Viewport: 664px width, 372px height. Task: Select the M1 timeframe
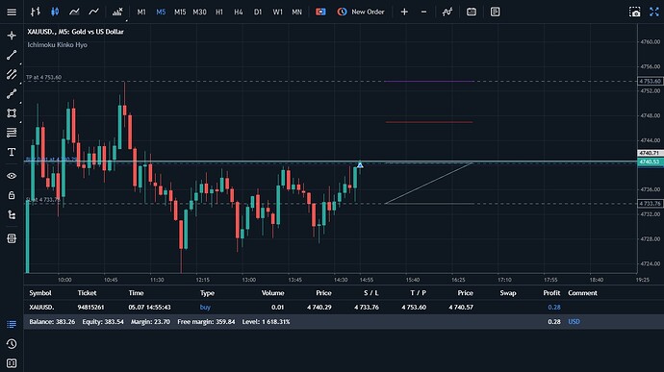[141, 12]
